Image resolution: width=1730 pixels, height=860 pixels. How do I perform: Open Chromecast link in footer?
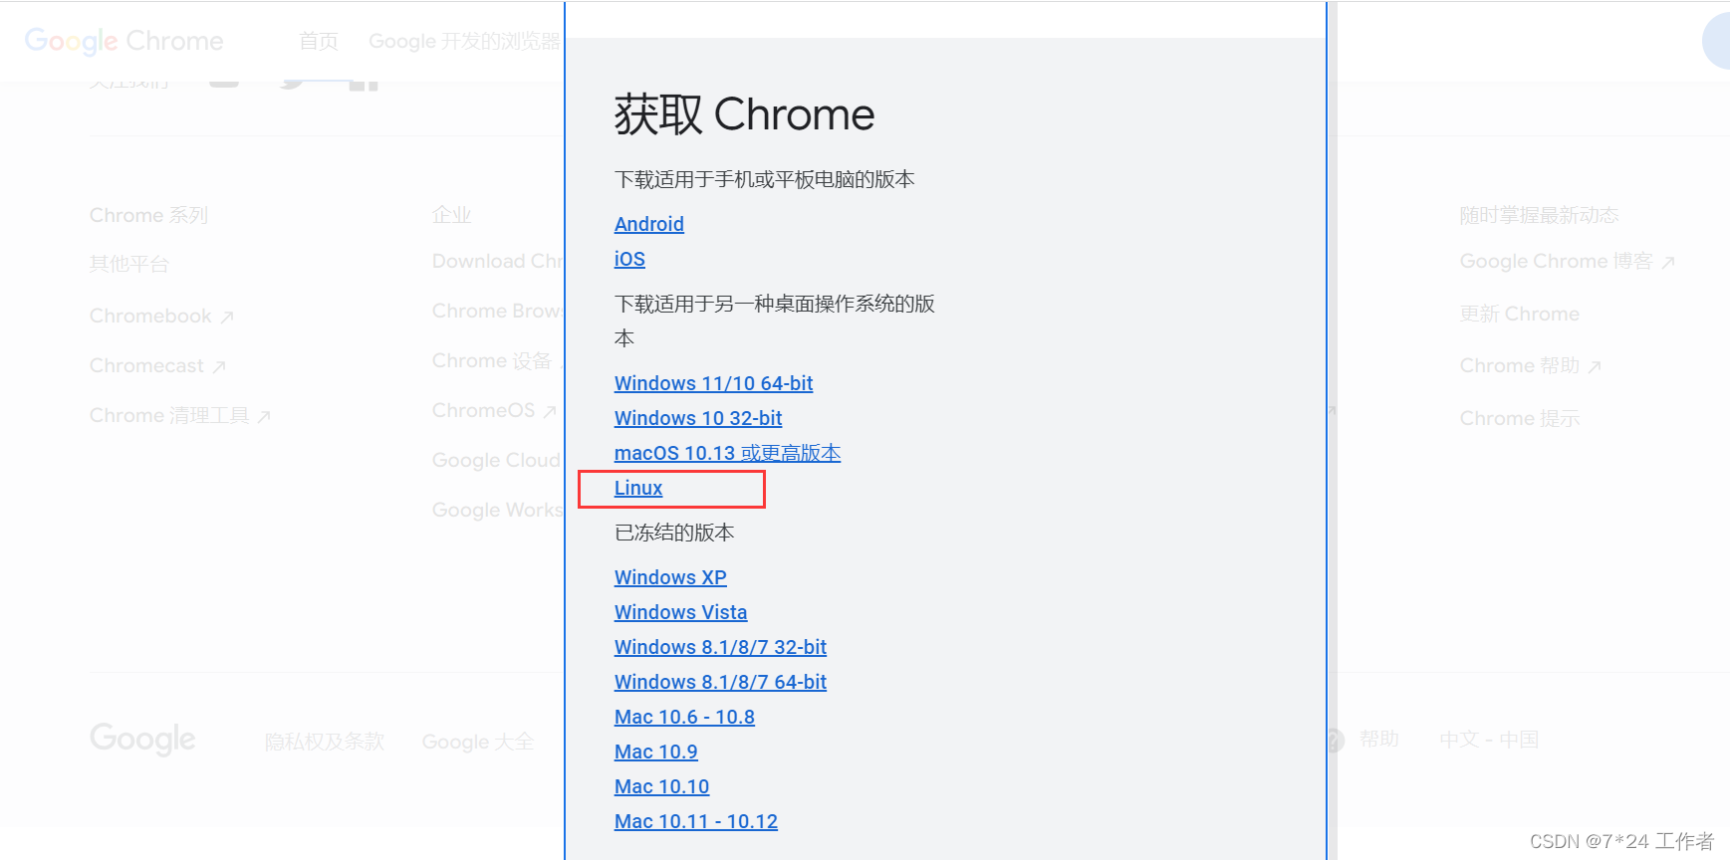point(157,365)
